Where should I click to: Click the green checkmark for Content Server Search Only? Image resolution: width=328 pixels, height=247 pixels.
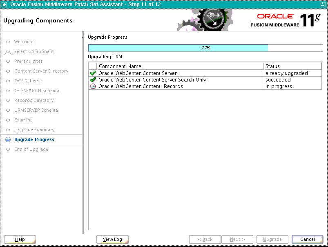[93, 79]
